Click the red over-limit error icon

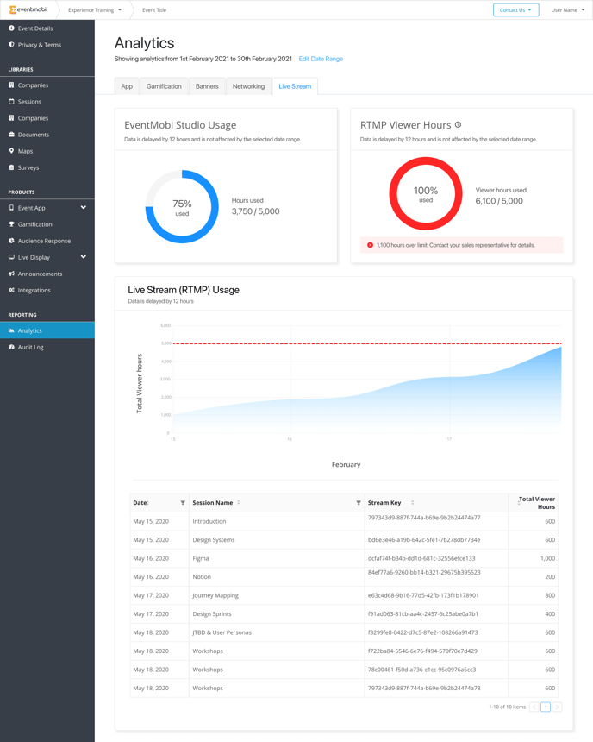click(371, 245)
